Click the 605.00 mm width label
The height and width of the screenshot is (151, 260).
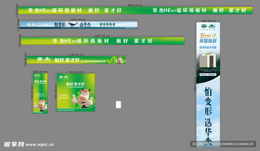click(x=40, y=72)
